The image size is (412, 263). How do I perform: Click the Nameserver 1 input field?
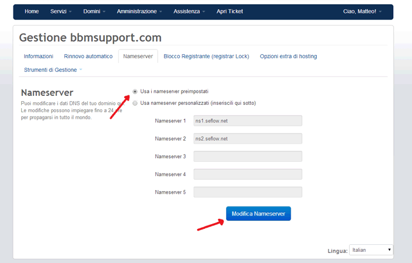point(247,121)
